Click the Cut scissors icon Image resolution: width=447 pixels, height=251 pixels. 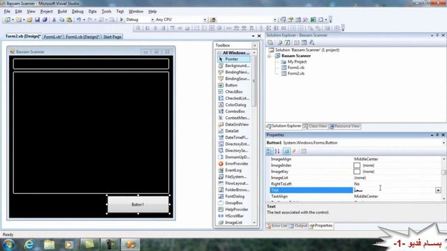coord(54,20)
